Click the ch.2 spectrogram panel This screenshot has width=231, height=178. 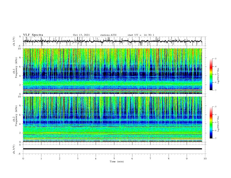[113, 119]
